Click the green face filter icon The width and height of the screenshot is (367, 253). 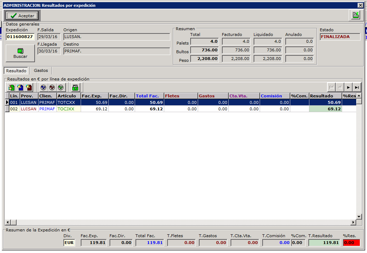pyautogui.click(x=61, y=87)
